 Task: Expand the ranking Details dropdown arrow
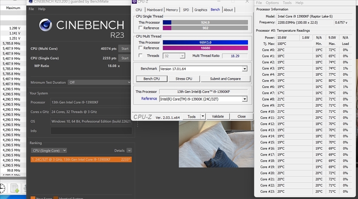pos(129,150)
